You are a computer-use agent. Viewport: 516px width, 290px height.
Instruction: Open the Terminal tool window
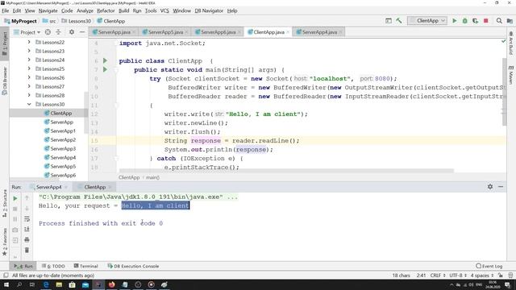click(86, 266)
